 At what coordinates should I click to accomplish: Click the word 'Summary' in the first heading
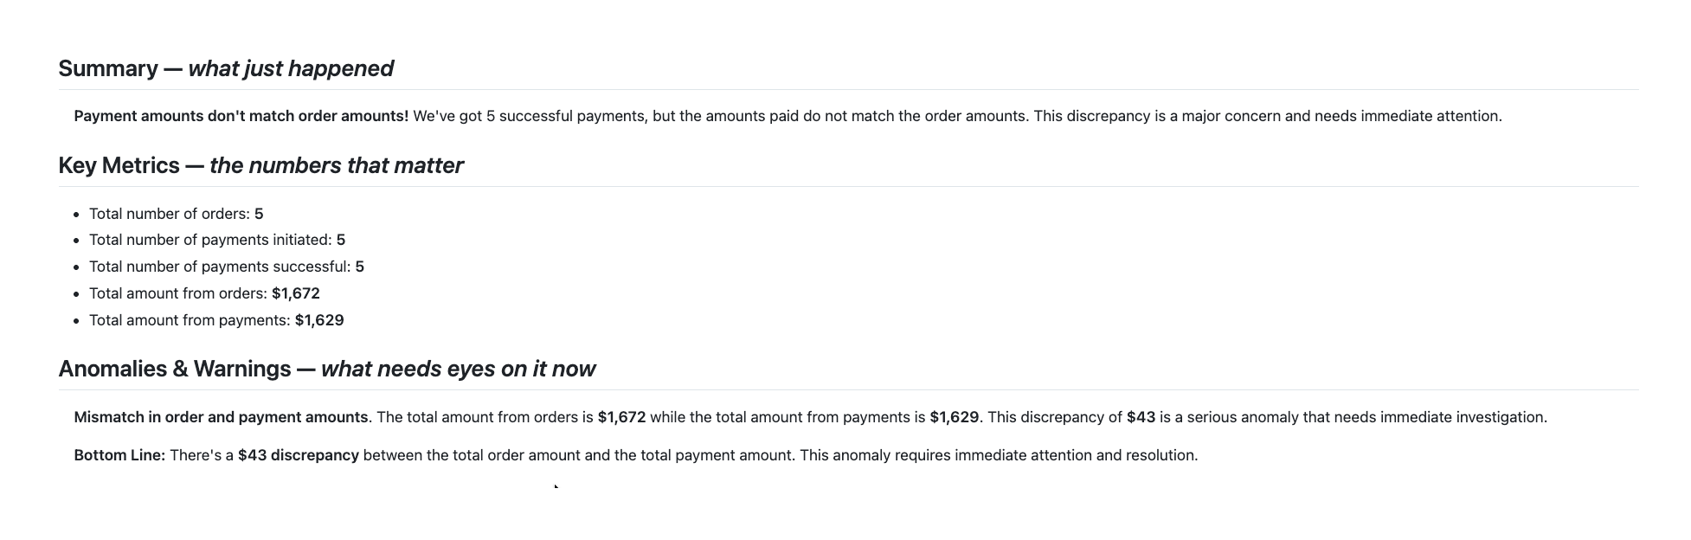coord(108,68)
